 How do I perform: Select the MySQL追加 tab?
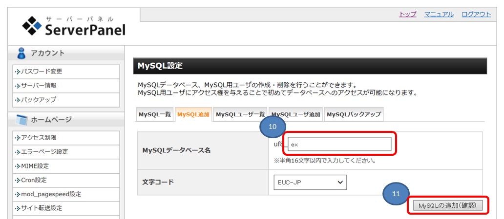pos(193,115)
